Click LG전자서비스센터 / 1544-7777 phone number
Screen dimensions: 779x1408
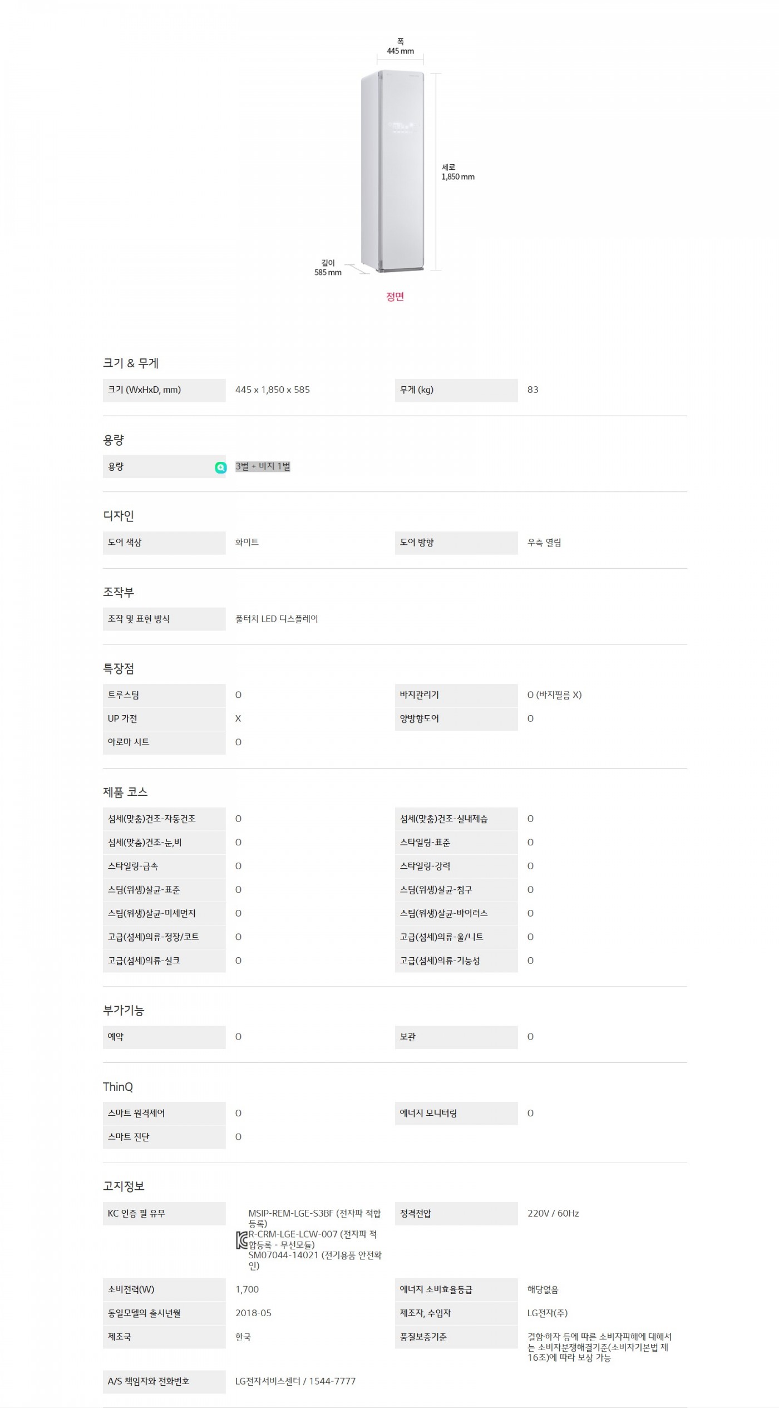pyautogui.click(x=295, y=1381)
